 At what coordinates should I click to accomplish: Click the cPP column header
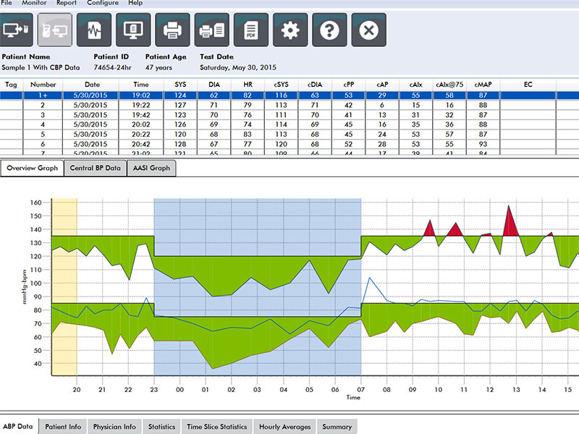349,85
